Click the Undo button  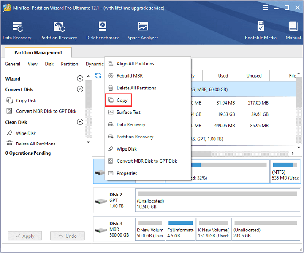[x=68, y=236]
